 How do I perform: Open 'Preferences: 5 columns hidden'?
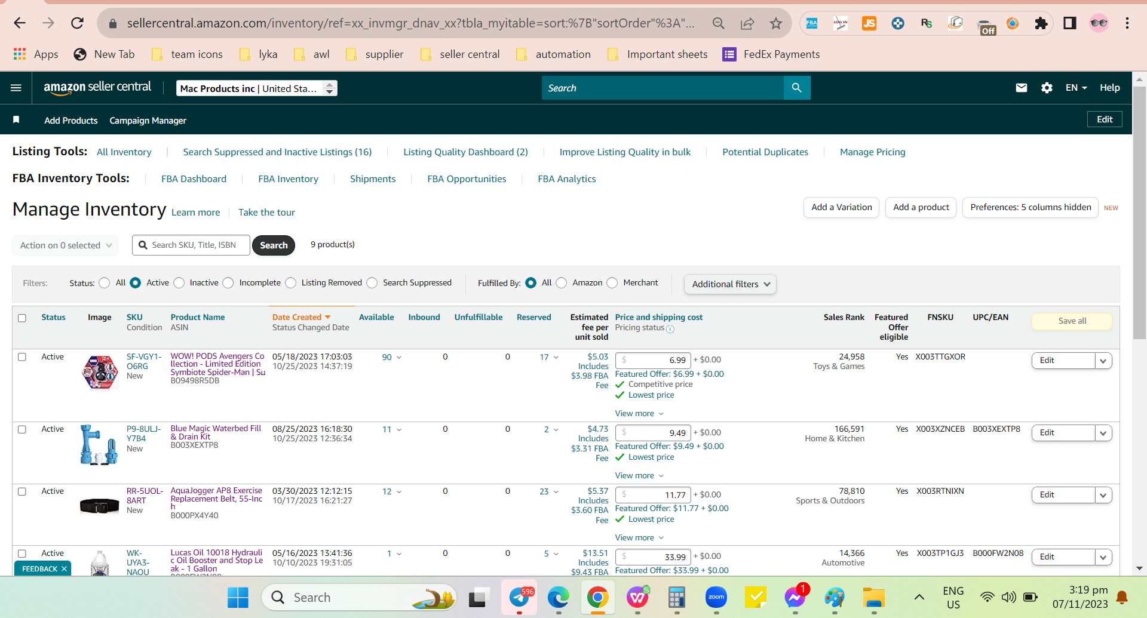click(1031, 207)
